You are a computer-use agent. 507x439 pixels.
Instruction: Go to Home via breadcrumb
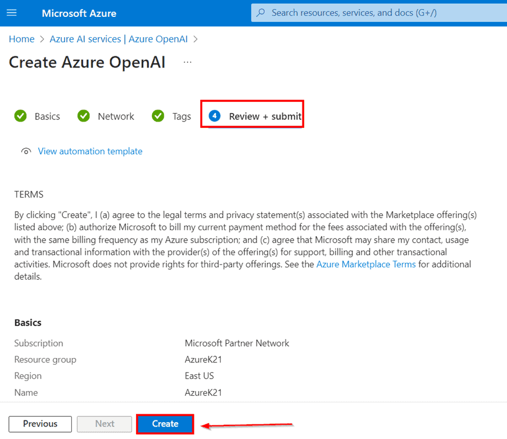point(21,39)
